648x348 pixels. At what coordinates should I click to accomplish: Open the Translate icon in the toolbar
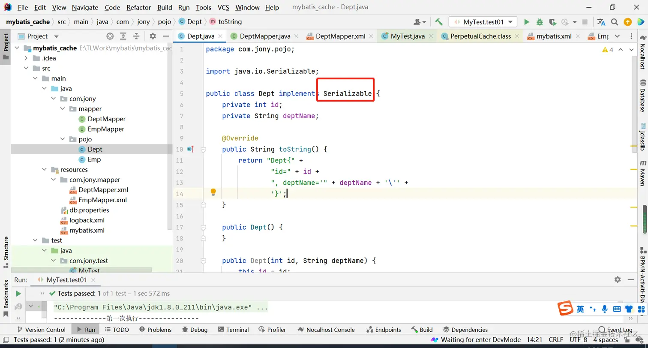coord(601,22)
